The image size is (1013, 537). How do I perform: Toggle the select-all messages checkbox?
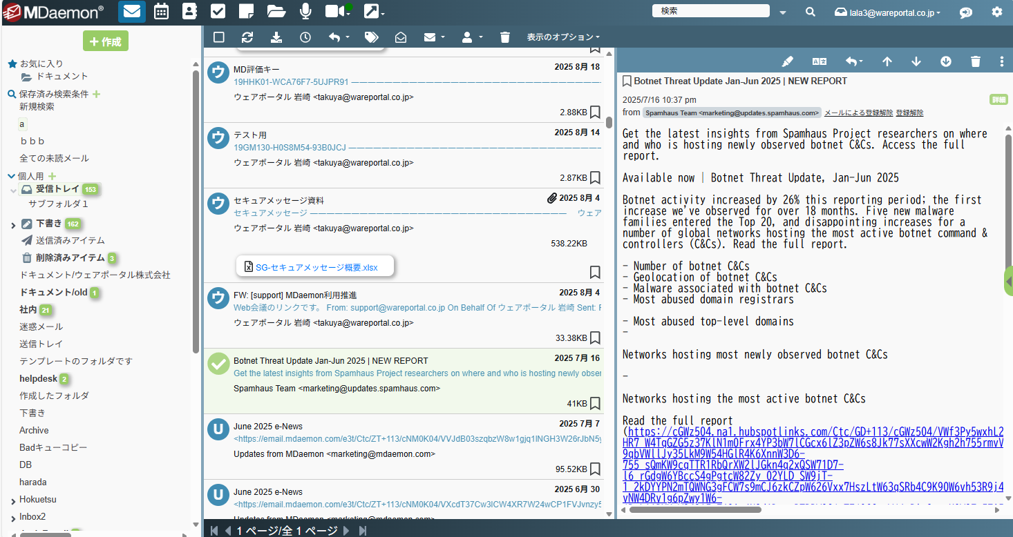(x=219, y=37)
